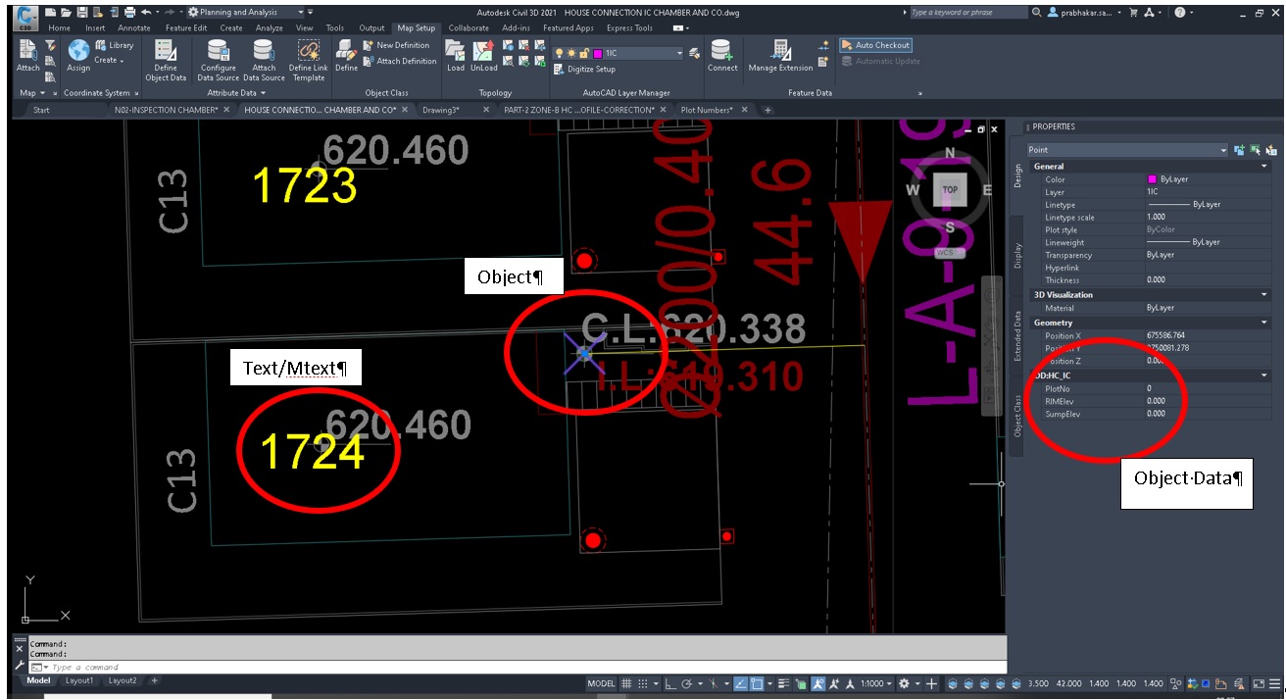Open the Help question mark icon
Image resolution: width=1286 pixels, height=700 pixels.
[1179, 12]
